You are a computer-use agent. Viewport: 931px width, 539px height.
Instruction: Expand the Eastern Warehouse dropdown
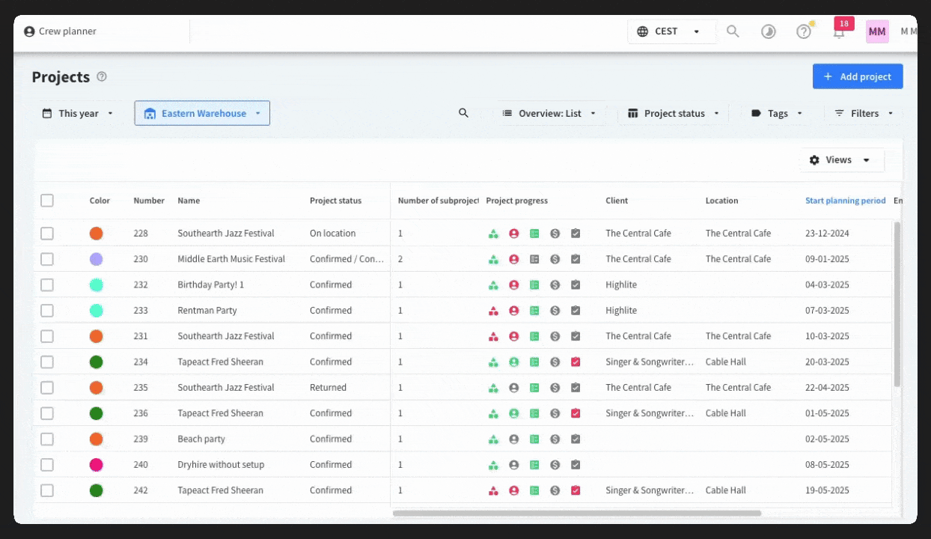202,114
